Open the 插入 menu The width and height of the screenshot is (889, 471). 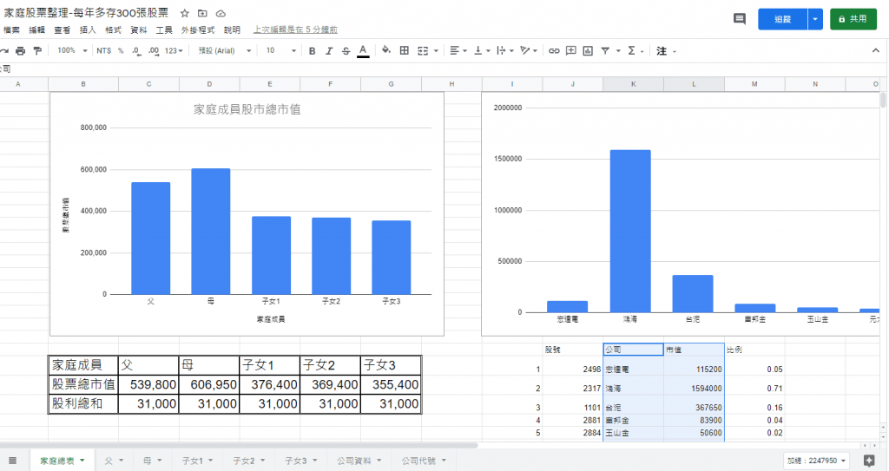click(x=88, y=29)
